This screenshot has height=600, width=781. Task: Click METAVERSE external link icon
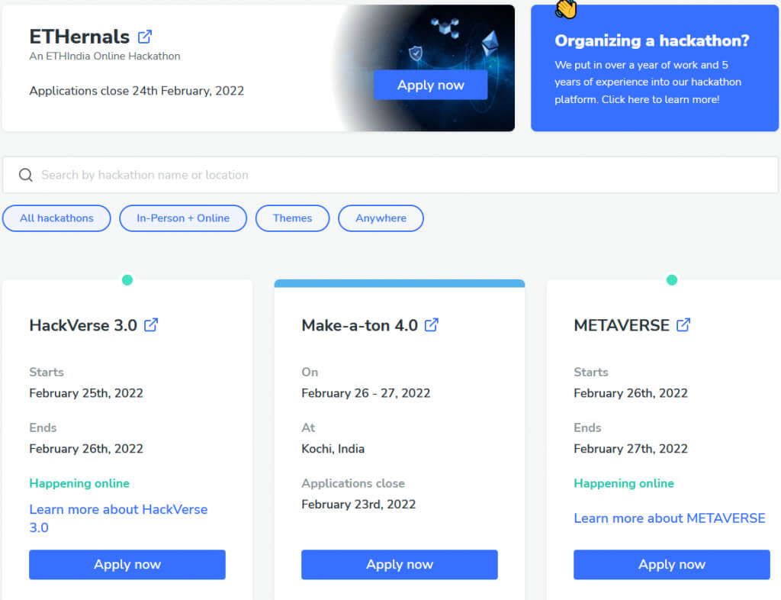coord(683,325)
